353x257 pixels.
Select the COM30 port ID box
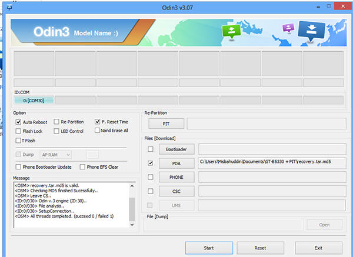pyautogui.click(x=34, y=100)
